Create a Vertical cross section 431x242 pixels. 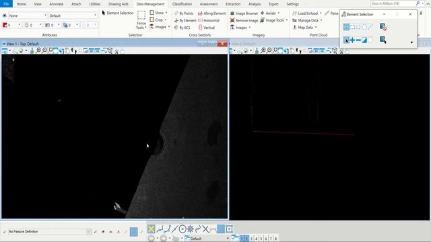point(206,28)
